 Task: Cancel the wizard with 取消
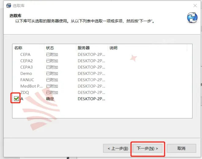181,148
